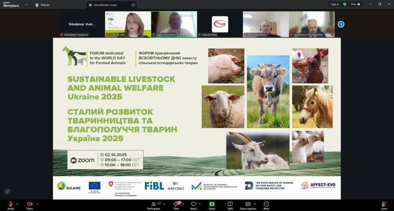This screenshot has width=394, height=211.
Task: Expand caption options caret beside Show captions
Action: pos(256,203)
